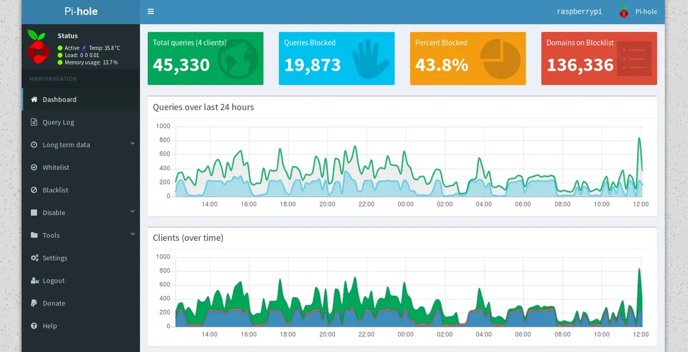Click the Memory usage 13.7% text
688x352 pixels.
click(91, 62)
